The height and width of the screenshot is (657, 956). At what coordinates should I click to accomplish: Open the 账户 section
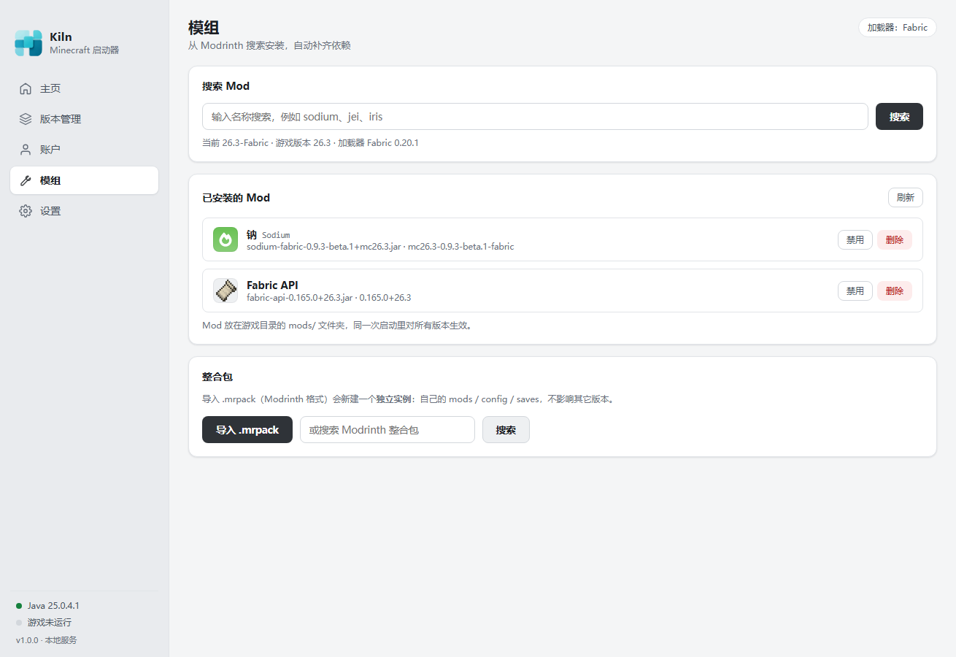(x=84, y=150)
